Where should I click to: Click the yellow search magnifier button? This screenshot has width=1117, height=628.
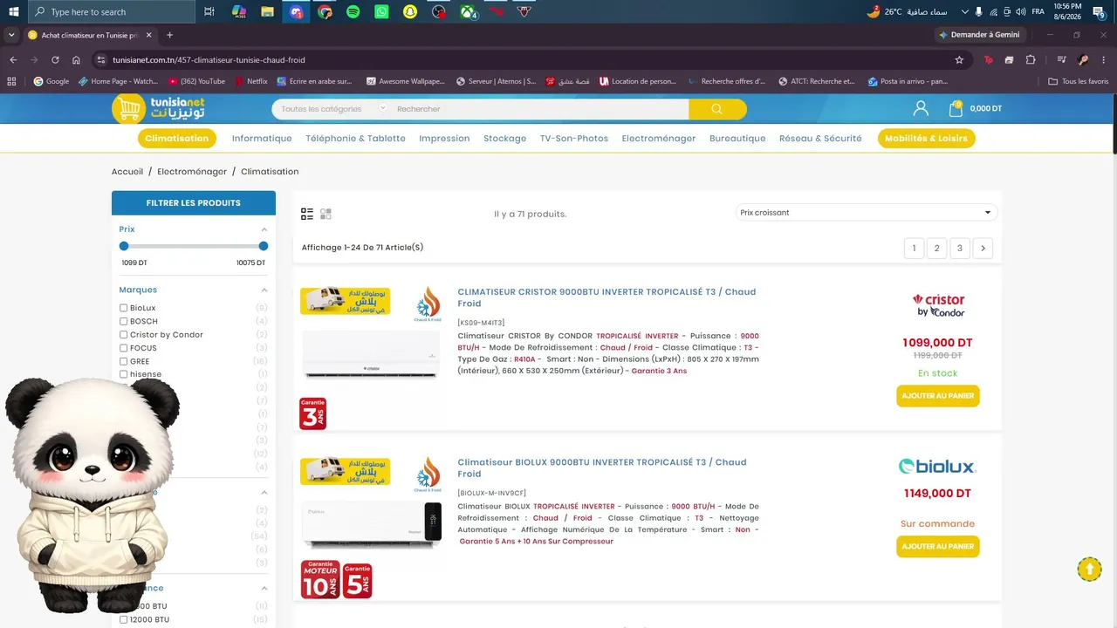[x=717, y=109]
